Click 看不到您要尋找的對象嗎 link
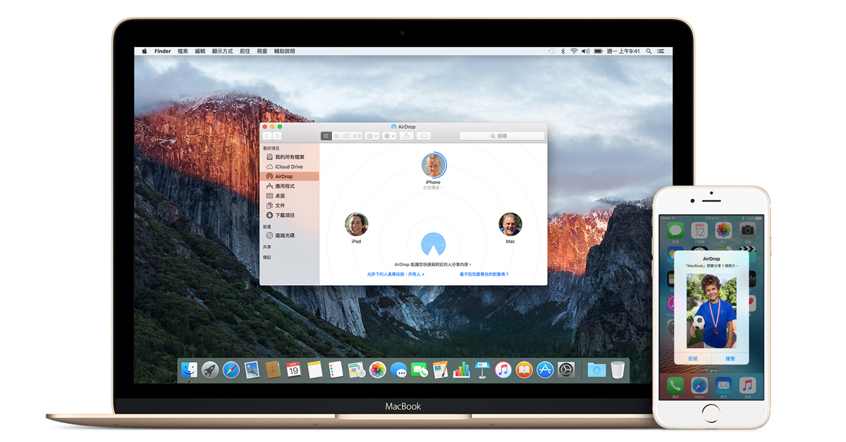This screenshot has width=846, height=442. click(x=484, y=274)
